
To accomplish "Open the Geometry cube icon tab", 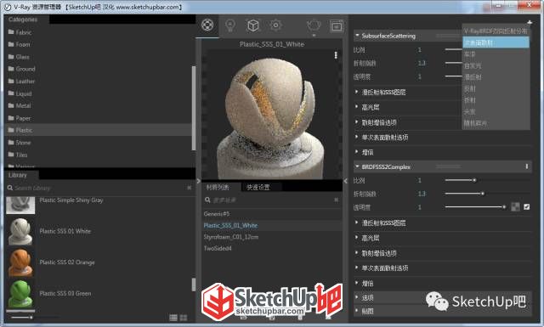I will pyautogui.click(x=253, y=25).
